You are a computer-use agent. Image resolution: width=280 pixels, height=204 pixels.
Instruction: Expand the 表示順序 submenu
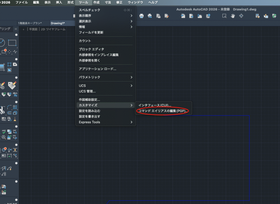click(105, 16)
